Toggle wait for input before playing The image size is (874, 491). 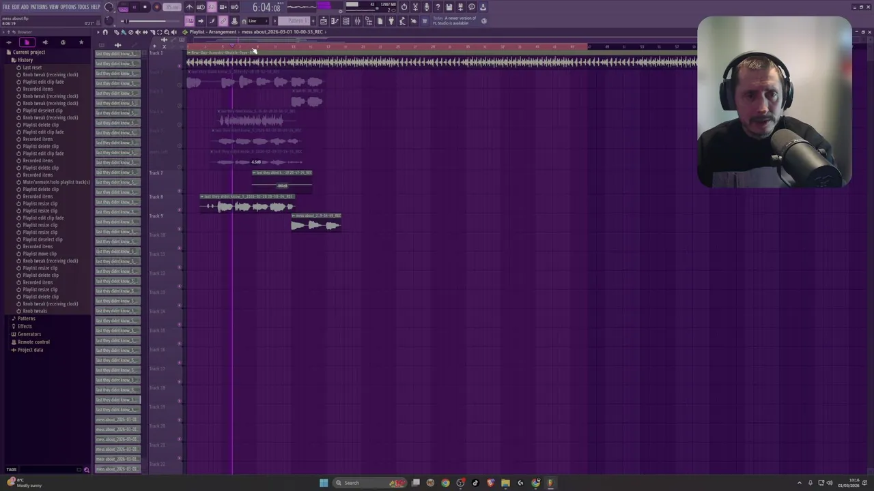point(201,7)
